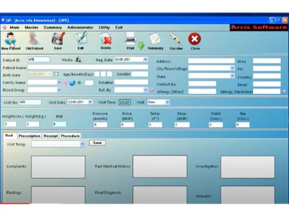Click the Pulse field
This screenshot has height=217, width=289.
click(127, 124)
